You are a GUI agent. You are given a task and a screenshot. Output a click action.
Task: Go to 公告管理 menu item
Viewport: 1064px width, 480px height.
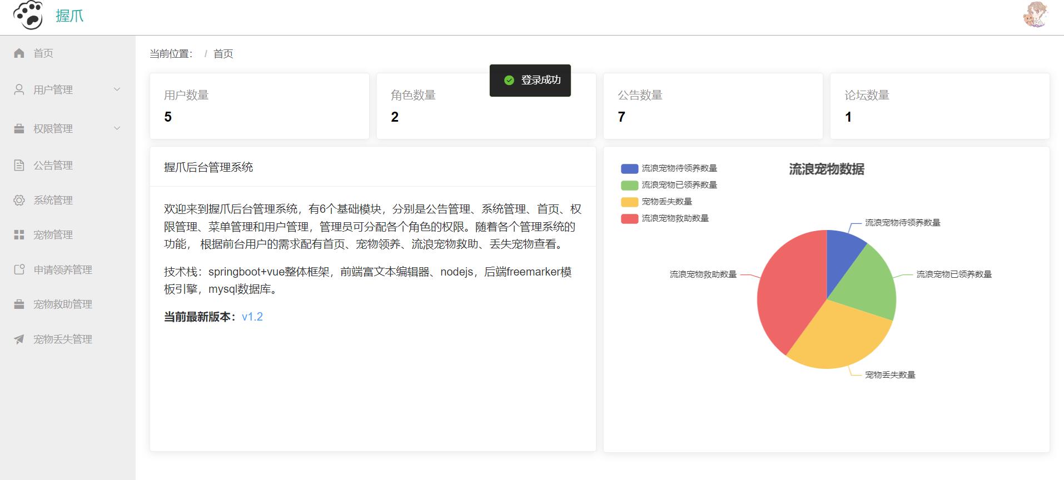pos(67,165)
